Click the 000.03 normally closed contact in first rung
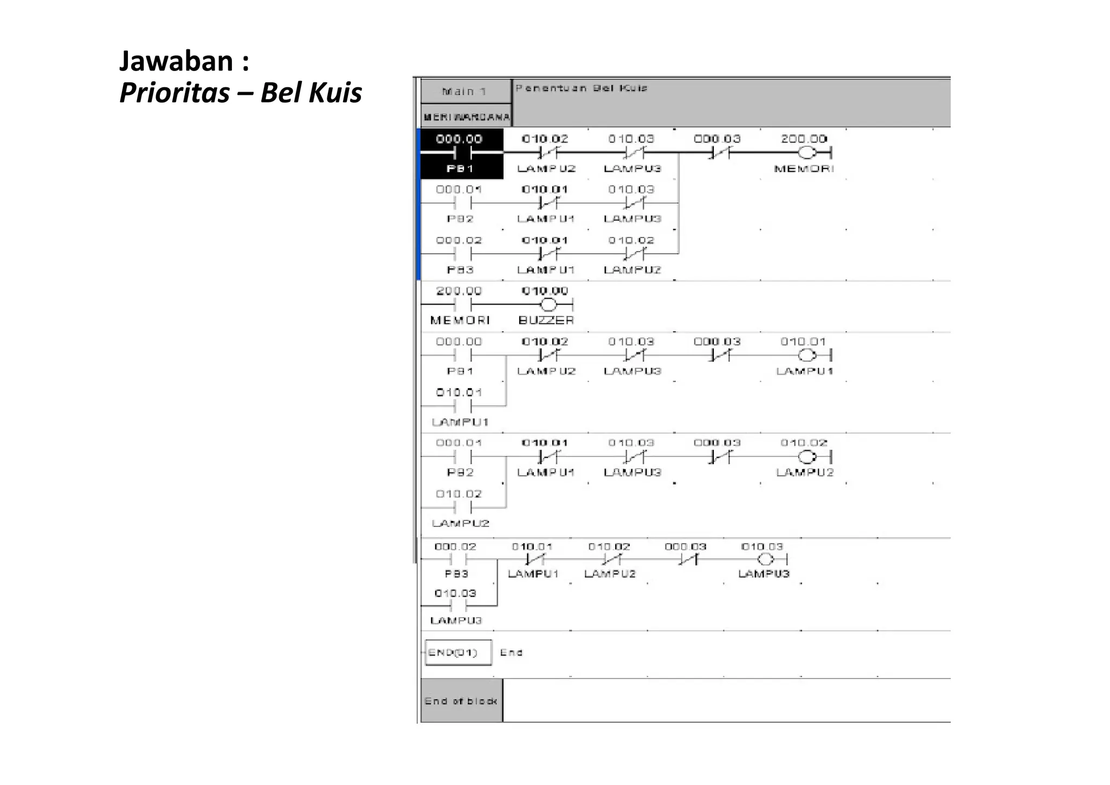 click(720, 153)
